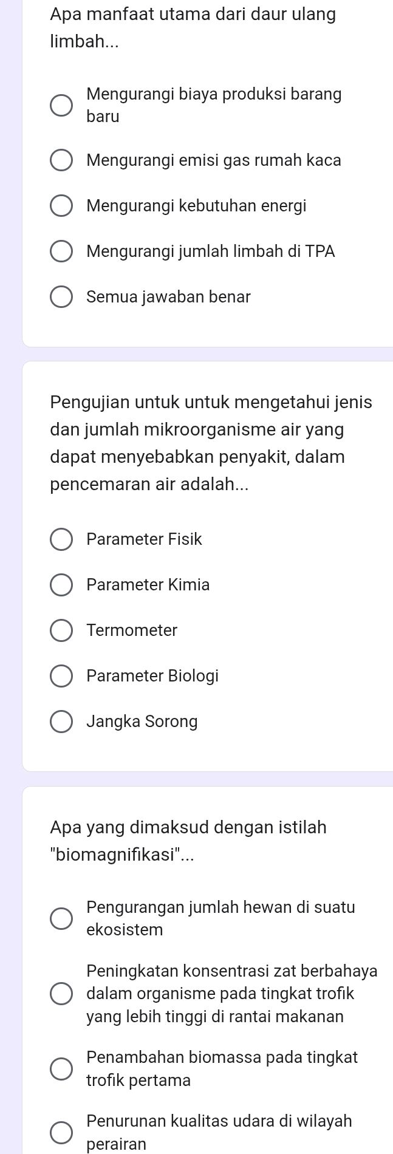
Task: Choose Semua jawaban benar answer
Action: (x=61, y=296)
